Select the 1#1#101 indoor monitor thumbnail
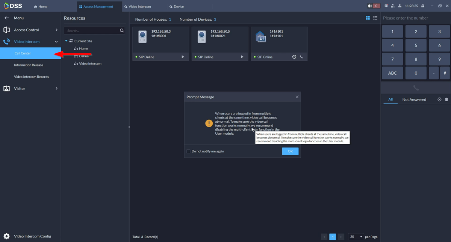Image resolution: width=451 pixels, height=242 pixels. click(260, 36)
